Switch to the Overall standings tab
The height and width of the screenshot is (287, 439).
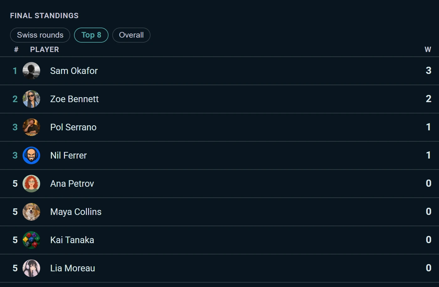click(x=131, y=35)
